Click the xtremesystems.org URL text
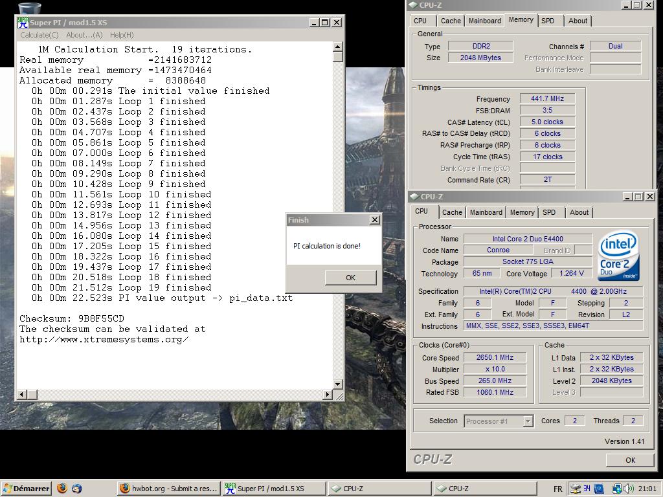663x497 pixels. pyautogui.click(x=104, y=339)
